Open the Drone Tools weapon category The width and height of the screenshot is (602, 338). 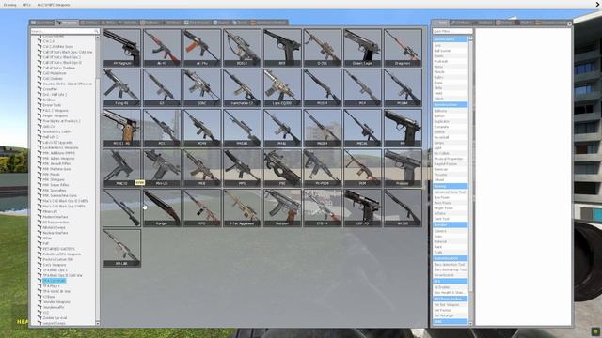click(x=52, y=105)
